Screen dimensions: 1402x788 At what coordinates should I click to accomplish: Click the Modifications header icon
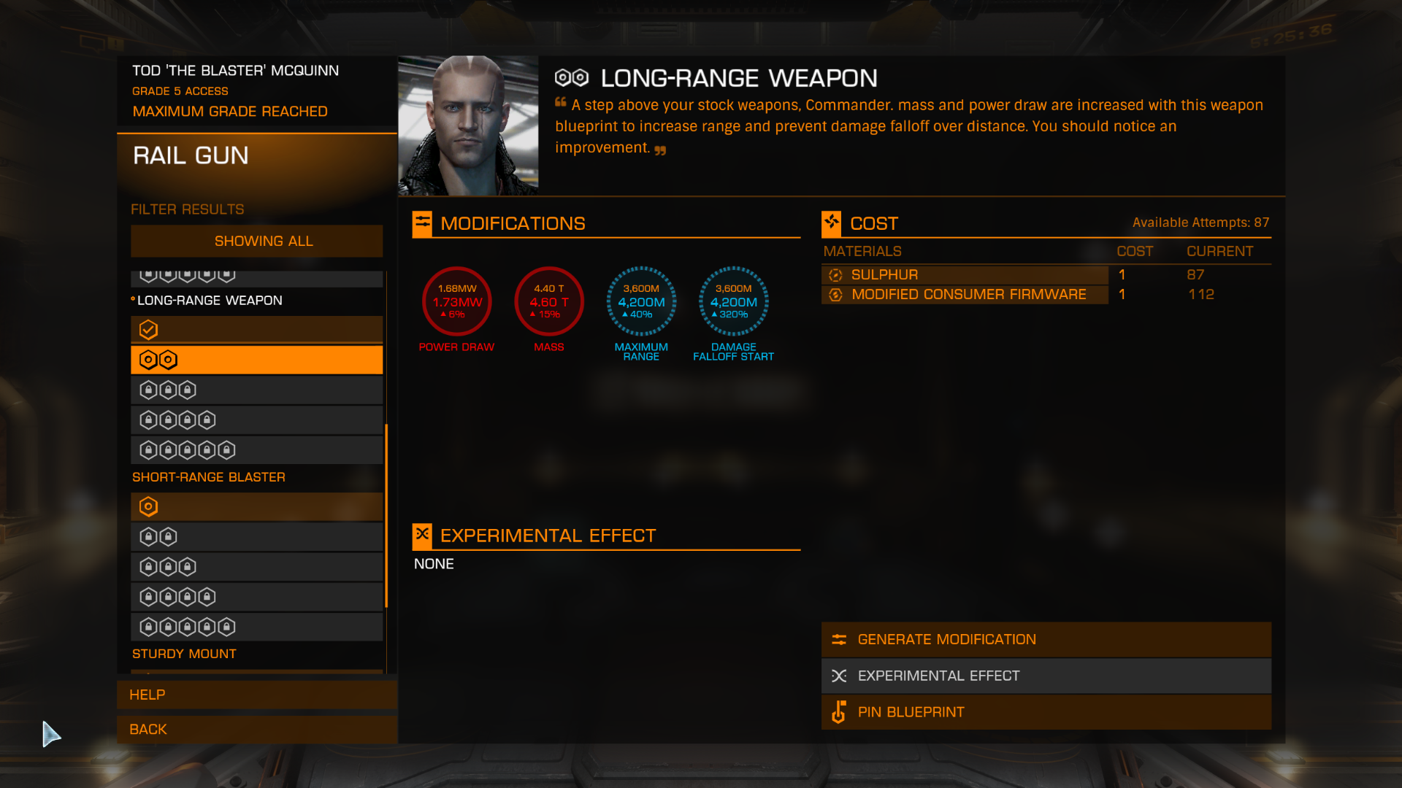pos(422,223)
